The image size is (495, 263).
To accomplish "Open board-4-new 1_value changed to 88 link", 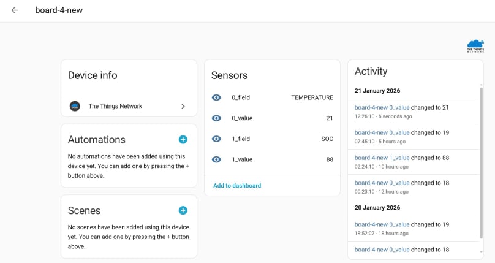I will 382,158.
